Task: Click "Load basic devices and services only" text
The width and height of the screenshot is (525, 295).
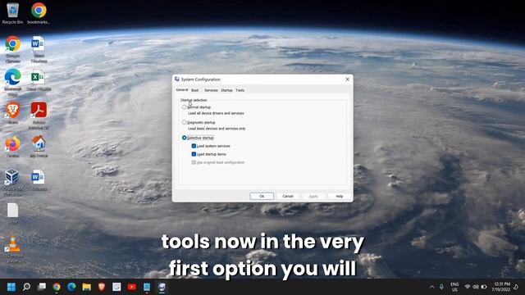Action: tap(217, 129)
